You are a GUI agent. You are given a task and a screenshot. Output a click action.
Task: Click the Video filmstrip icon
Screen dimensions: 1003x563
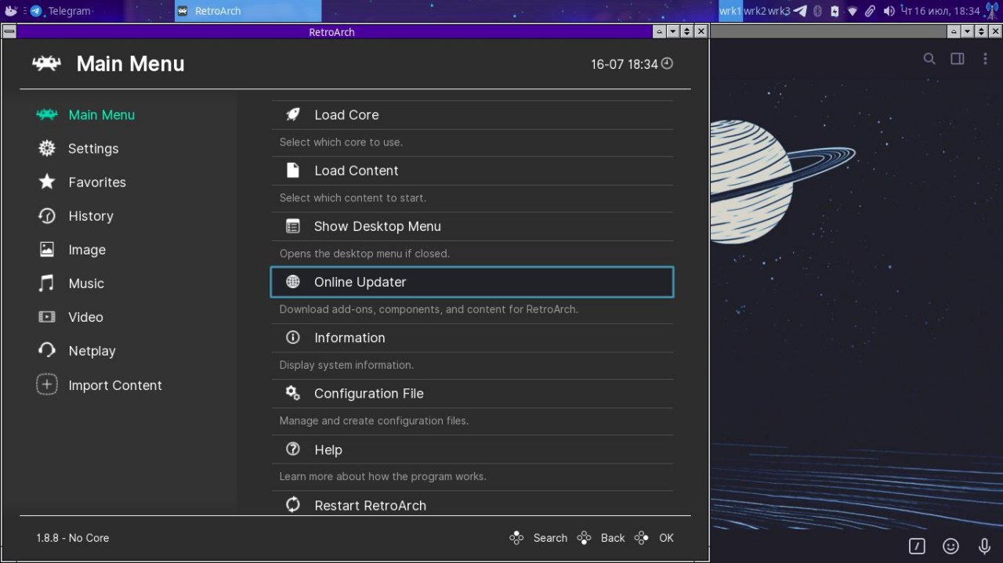coord(47,317)
